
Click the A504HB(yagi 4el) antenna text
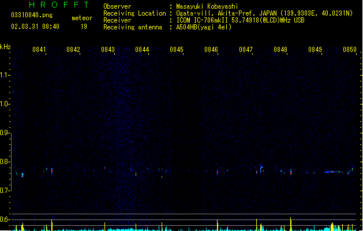[x=204, y=27]
